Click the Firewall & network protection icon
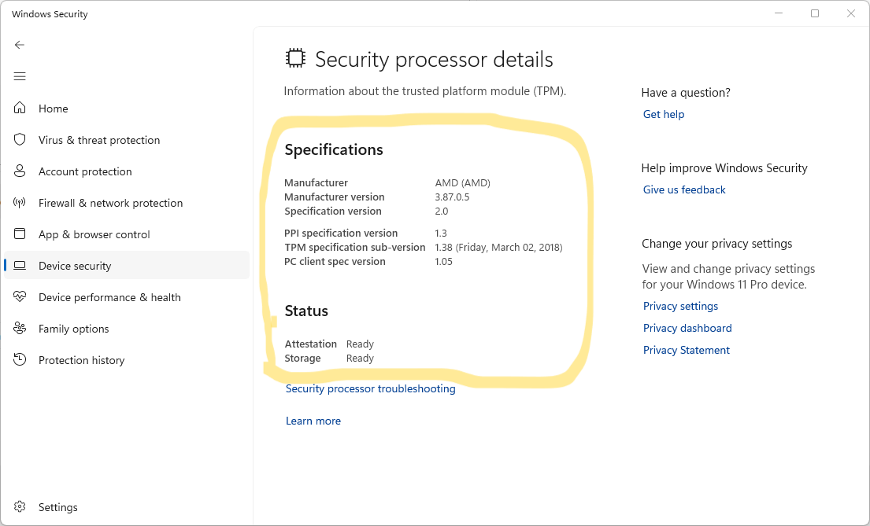The height and width of the screenshot is (526, 870). (x=20, y=203)
